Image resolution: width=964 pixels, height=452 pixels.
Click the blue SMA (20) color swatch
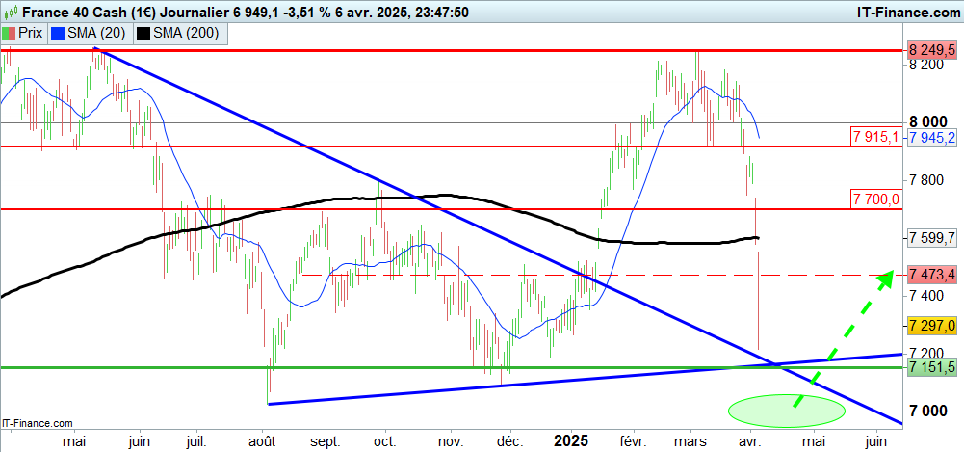click(x=56, y=33)
